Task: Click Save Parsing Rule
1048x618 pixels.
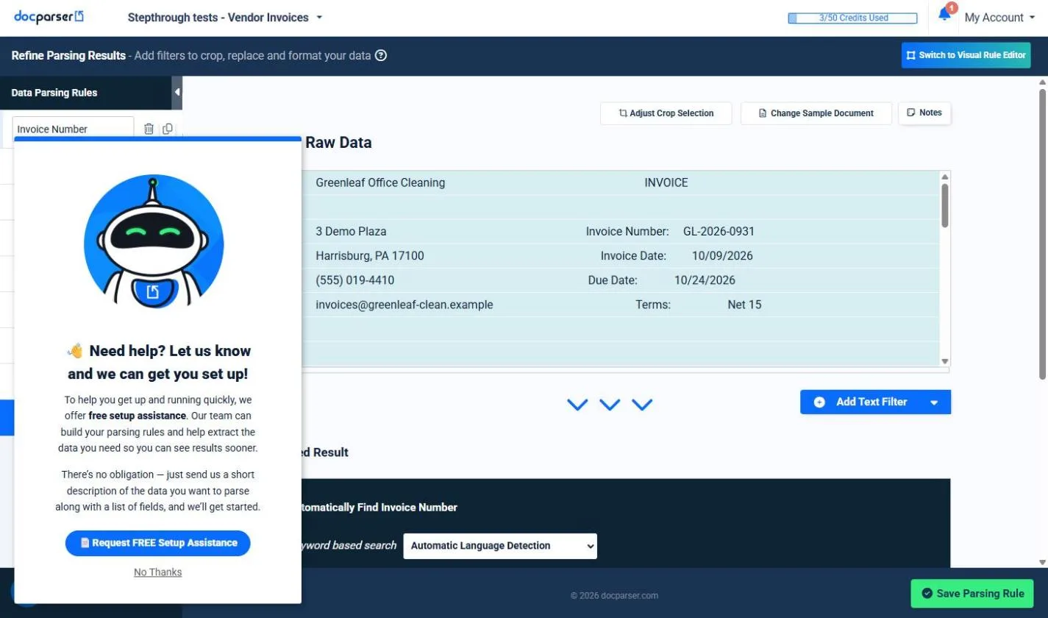Action: (972, 594)
